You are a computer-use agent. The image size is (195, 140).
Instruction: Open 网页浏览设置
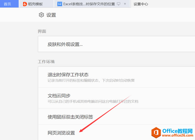[x=116, y=133]
